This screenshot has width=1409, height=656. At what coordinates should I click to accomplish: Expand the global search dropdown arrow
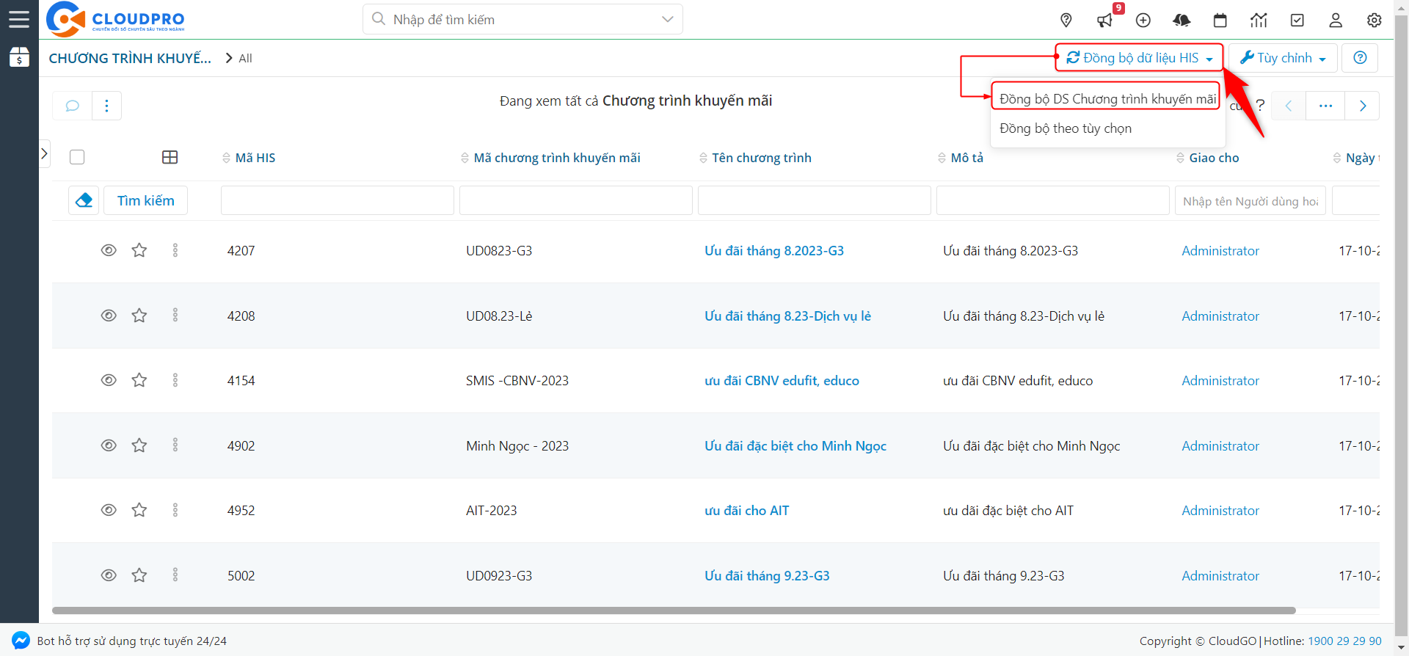667,19
